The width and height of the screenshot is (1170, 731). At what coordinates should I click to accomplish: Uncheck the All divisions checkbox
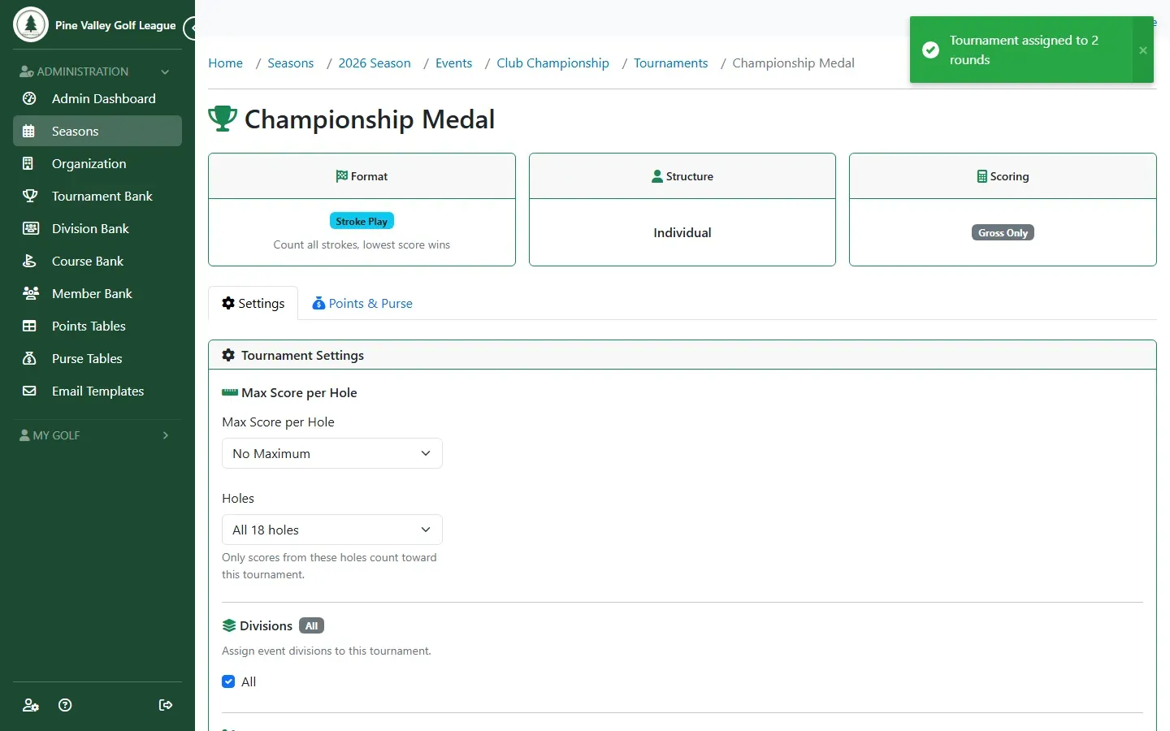click(x=228, y=681)
